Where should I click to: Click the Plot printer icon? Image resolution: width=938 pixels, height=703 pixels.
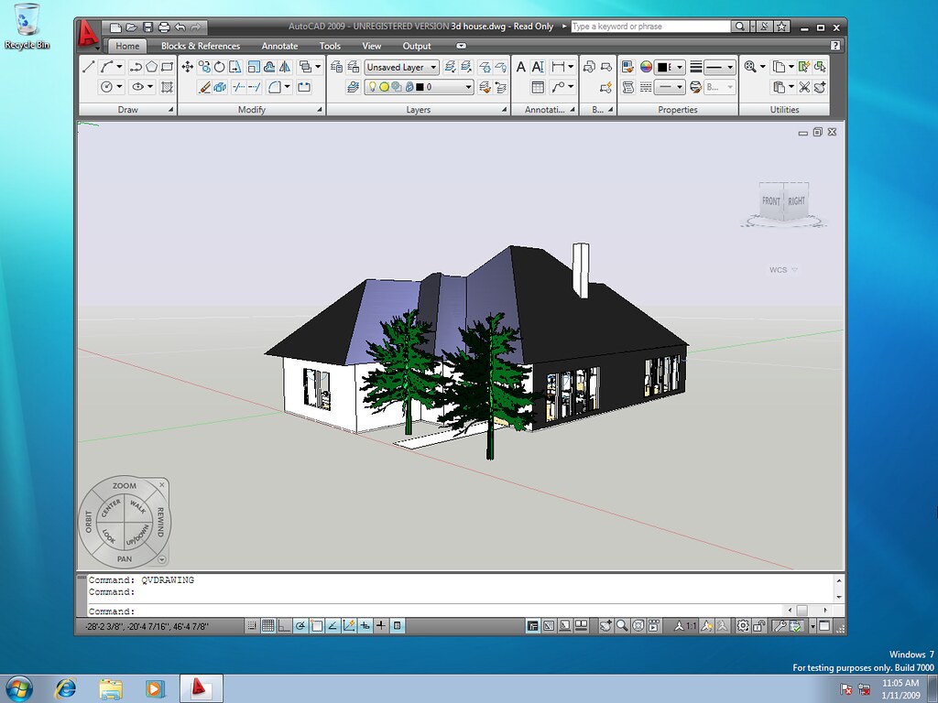[164, 27]
